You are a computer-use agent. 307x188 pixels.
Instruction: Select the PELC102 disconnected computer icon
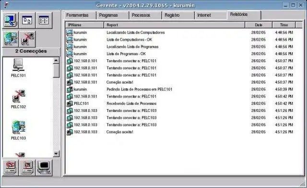19,97
